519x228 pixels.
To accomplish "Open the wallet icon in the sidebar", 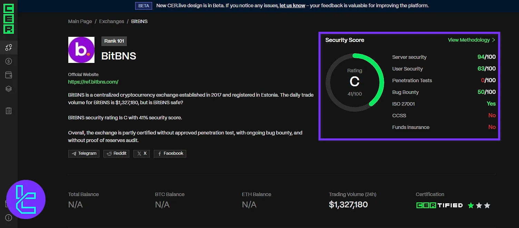I will 9,75.
